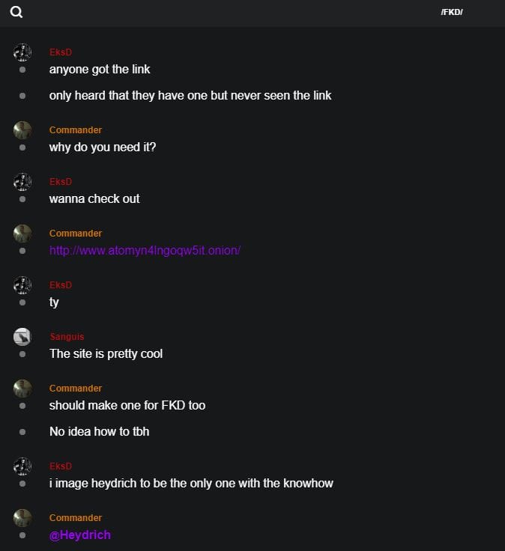Click the Sanguis username label
The width and height of the screenshot is (505, 551).
pyautogui.click(x=67, y=337)
